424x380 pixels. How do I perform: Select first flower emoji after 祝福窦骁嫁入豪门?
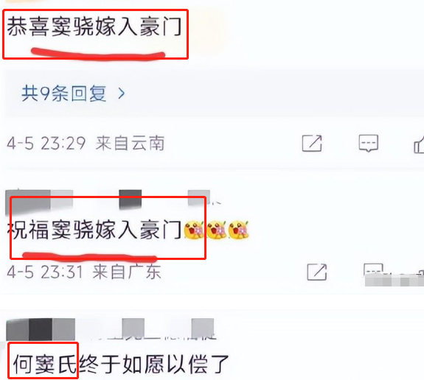coord(194,230)
